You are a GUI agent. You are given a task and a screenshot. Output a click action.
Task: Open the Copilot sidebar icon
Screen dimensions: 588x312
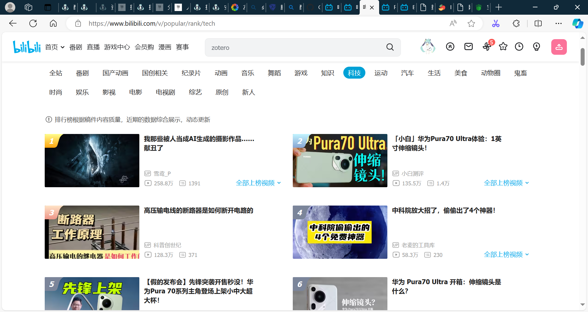point(578,23)
